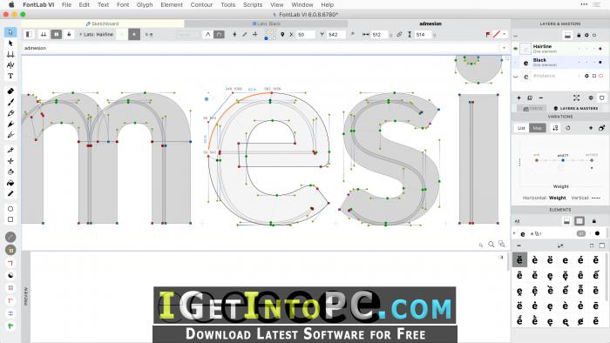Screen dimensions: 610x343
Task: Select the Text tool
Action: [10, 76]
